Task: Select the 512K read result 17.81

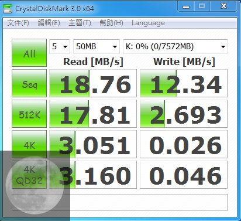Action: [93, 114]
